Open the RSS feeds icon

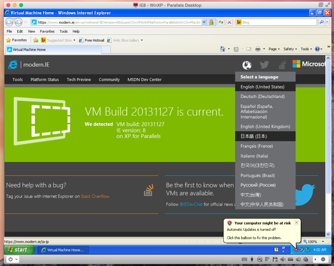point(236,49)
